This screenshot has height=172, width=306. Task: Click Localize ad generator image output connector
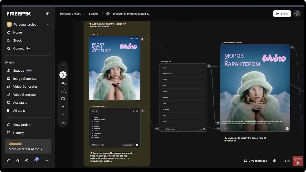click(292, 48)
